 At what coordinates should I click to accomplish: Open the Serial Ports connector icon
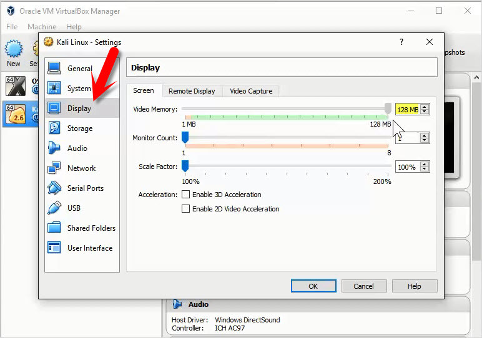tap(54, 188)
